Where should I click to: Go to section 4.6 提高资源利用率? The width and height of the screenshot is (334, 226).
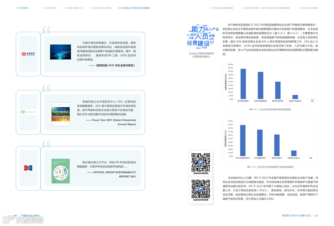pyautogui.click(x=266, y=8)
